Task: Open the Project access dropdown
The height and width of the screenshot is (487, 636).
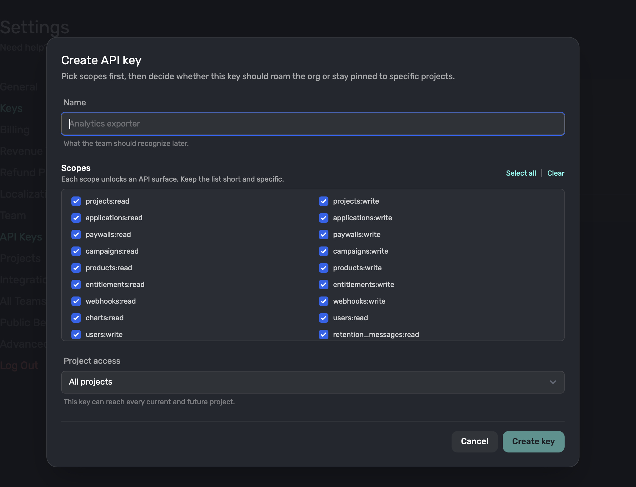Action: (312, 382)
